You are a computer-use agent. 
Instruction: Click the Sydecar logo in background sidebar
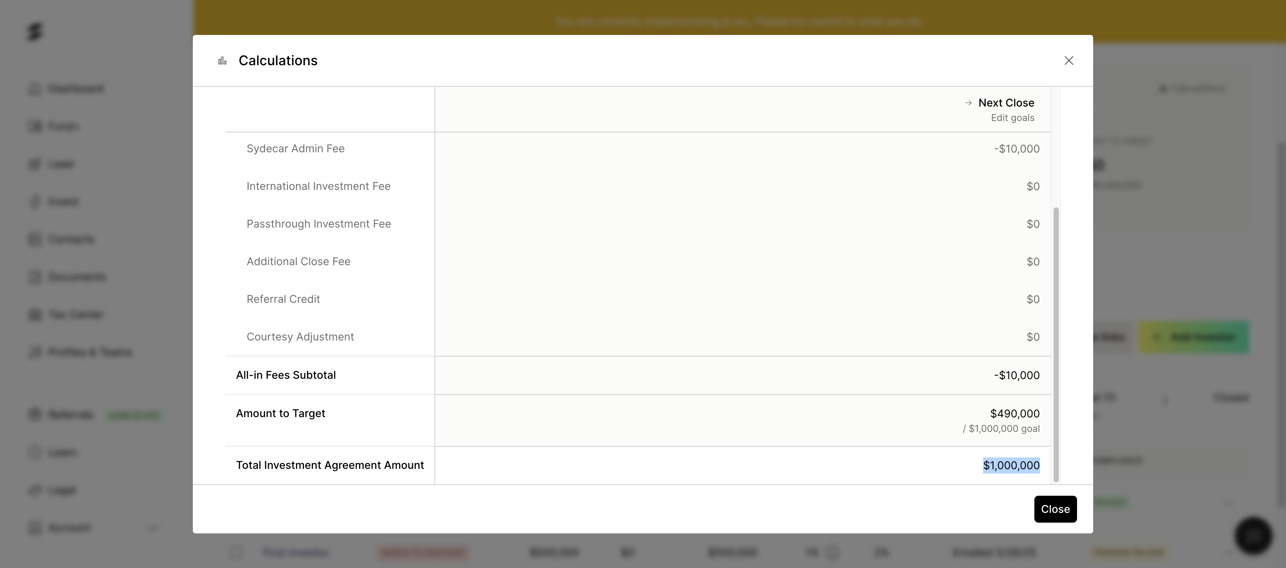tap(35, 32)
